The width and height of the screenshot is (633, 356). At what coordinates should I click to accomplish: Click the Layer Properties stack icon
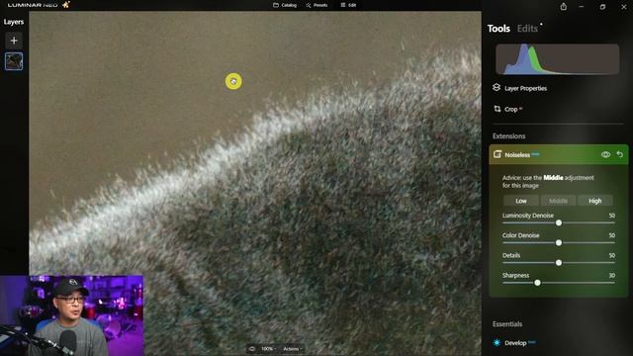(x=497, y=88)
